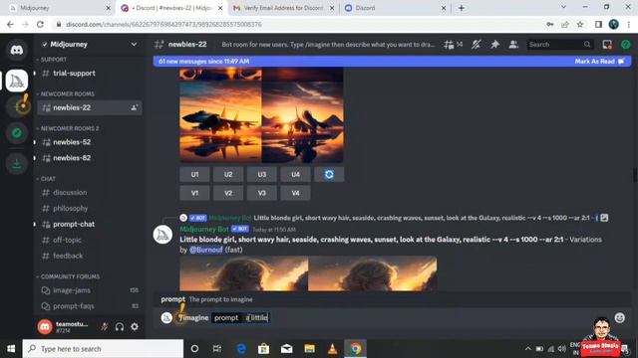Click the re-roll refresh button under image grid
The width and height of the screenshot is (638, 358).
[329, 175]
